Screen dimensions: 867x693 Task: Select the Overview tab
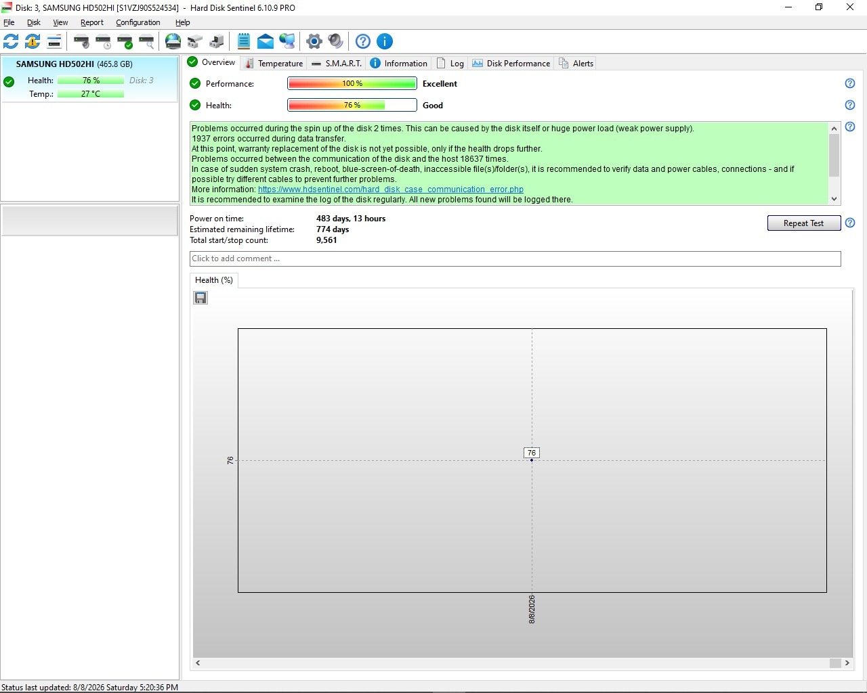211,62
